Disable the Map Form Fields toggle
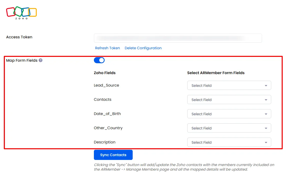This screenshot has width=298, height=181. point(99,60)
